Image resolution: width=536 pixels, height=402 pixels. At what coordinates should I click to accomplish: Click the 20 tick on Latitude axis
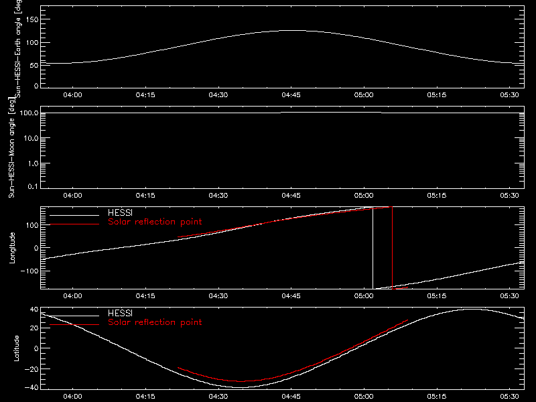34,328
